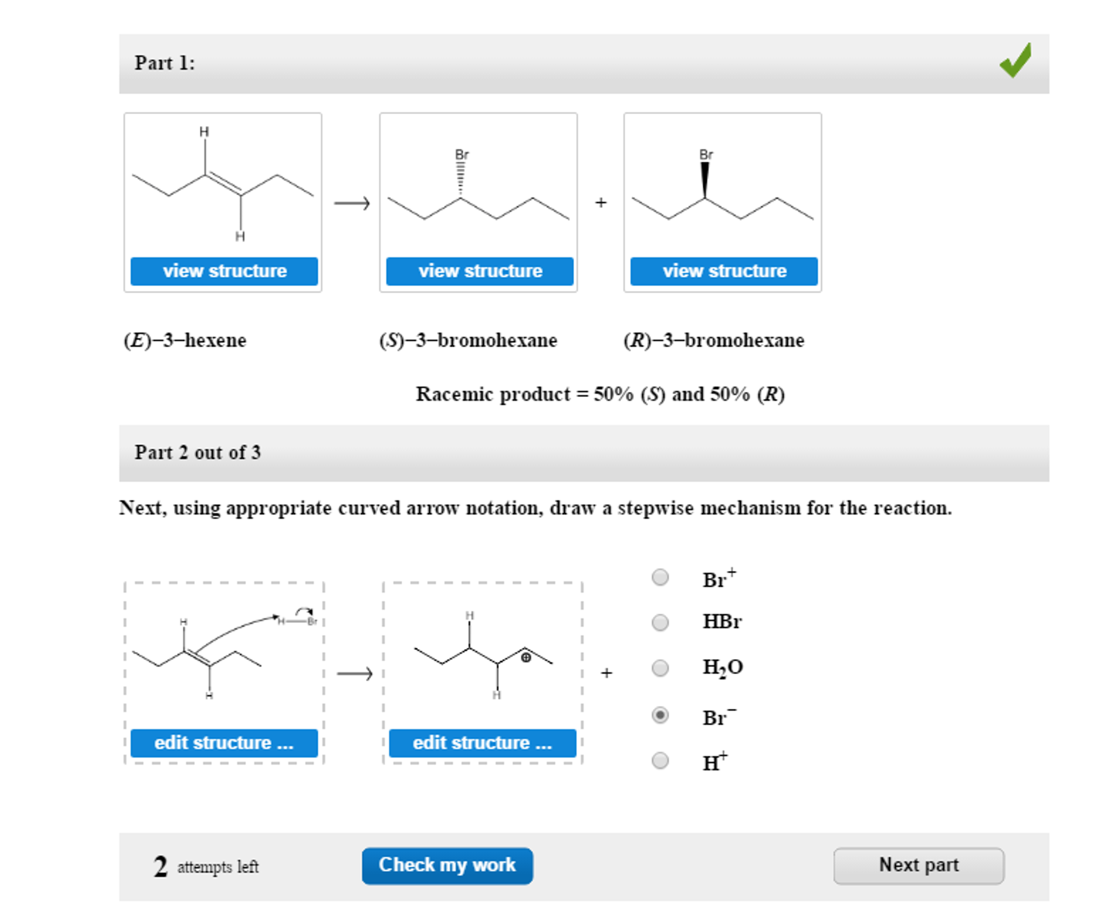Edit the carbocation intermediate structure
The image size is (1102, 921).
pos(483,742)
